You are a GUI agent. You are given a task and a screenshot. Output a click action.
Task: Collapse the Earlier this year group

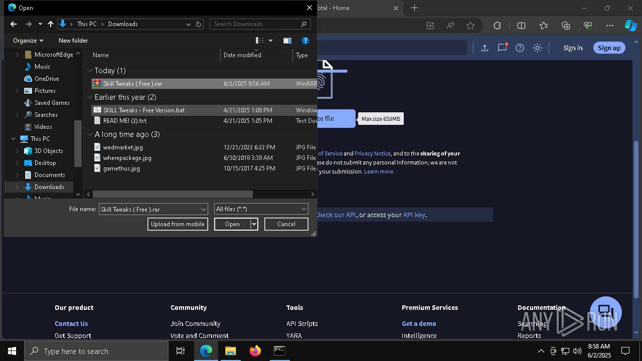[90, 97]
